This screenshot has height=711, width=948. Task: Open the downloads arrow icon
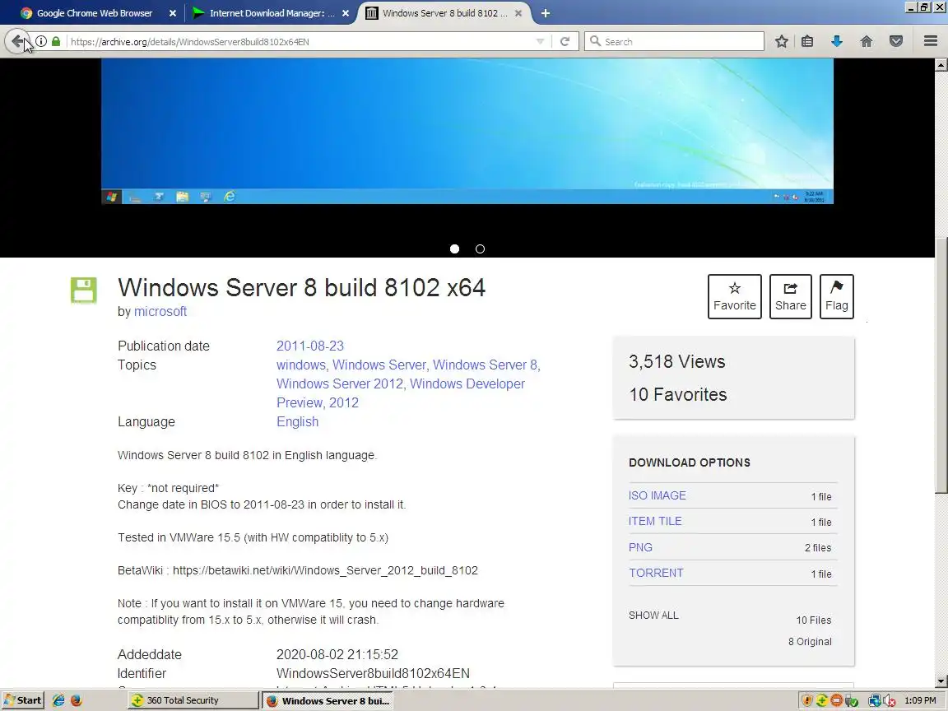tap(837, 41)
